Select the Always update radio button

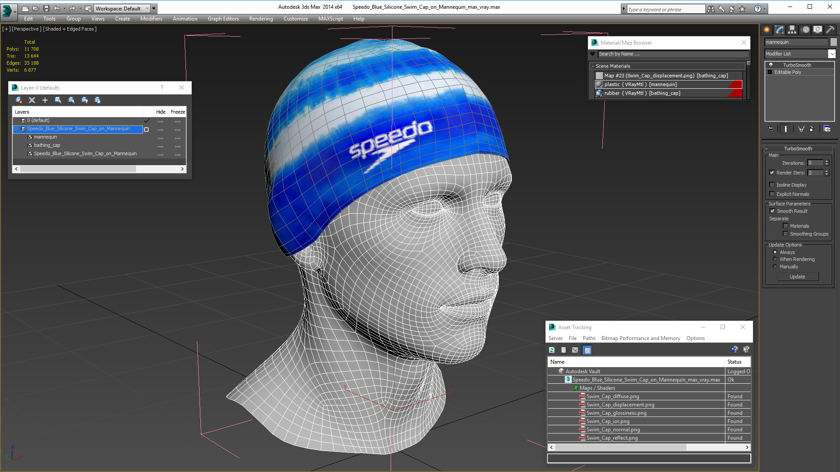coord(775,252)
